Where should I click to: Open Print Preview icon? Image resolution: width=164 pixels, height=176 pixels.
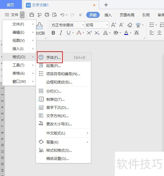[55, 15]
